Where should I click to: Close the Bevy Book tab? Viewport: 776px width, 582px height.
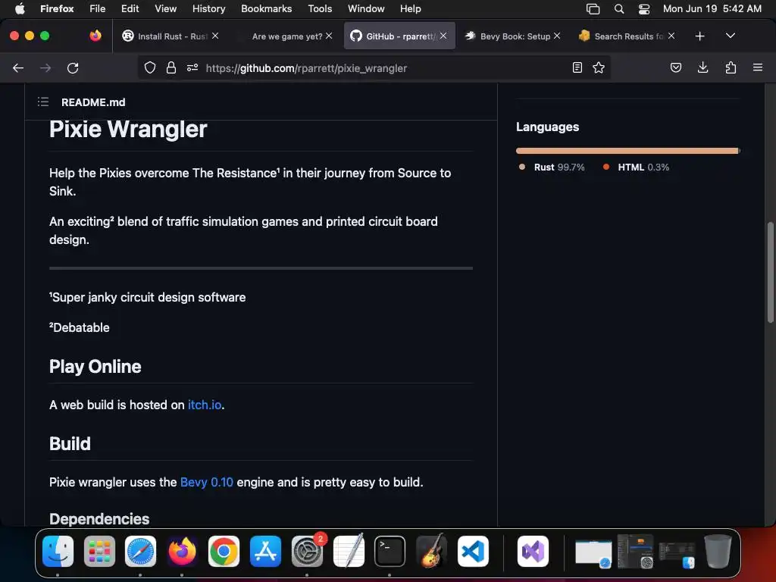pyautogui.click(x=557, y=36)
